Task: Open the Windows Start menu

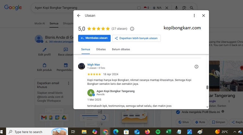Action: [1, 132]
